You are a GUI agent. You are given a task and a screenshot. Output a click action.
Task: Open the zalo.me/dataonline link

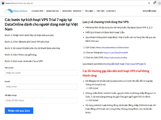(116, 58)
